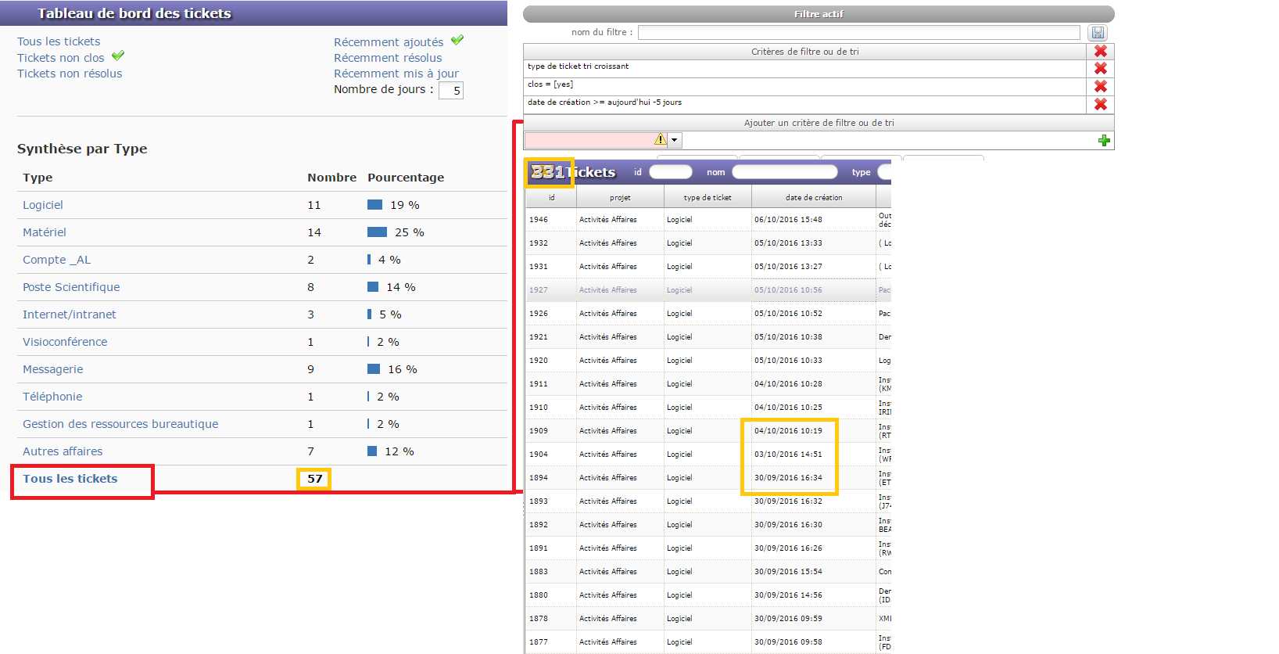Open ticket row with id 1946
The width and height of the screenshot is (1279, 654).
coord(539,220)
